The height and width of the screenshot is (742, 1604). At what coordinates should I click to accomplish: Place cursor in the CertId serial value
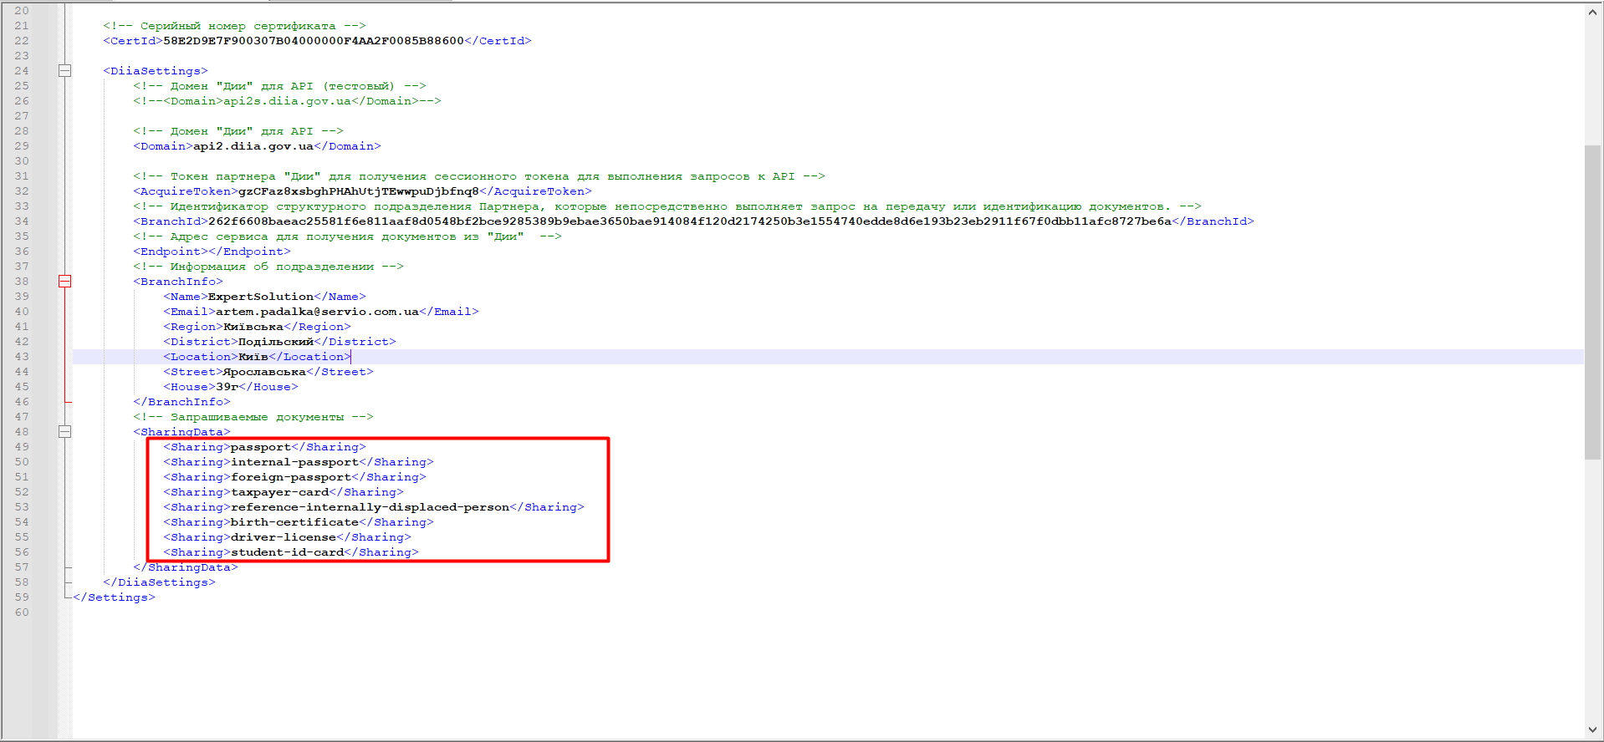click(313, 41)
